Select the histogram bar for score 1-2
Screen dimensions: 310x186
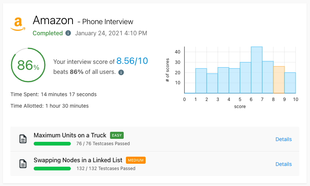[x=201, y=81]
